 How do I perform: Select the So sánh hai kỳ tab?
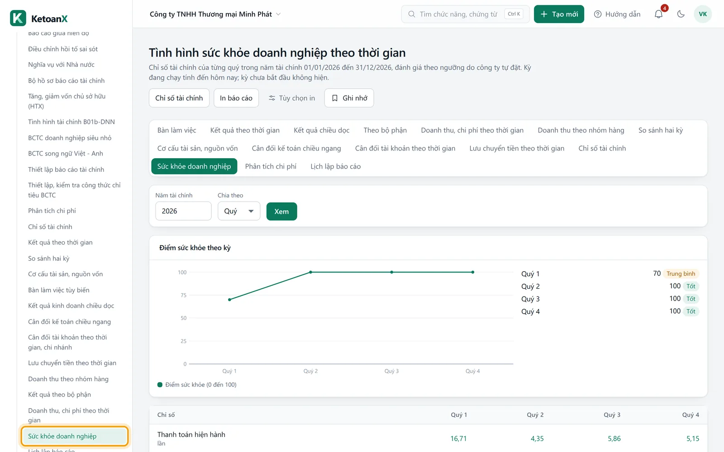[661, 130]
